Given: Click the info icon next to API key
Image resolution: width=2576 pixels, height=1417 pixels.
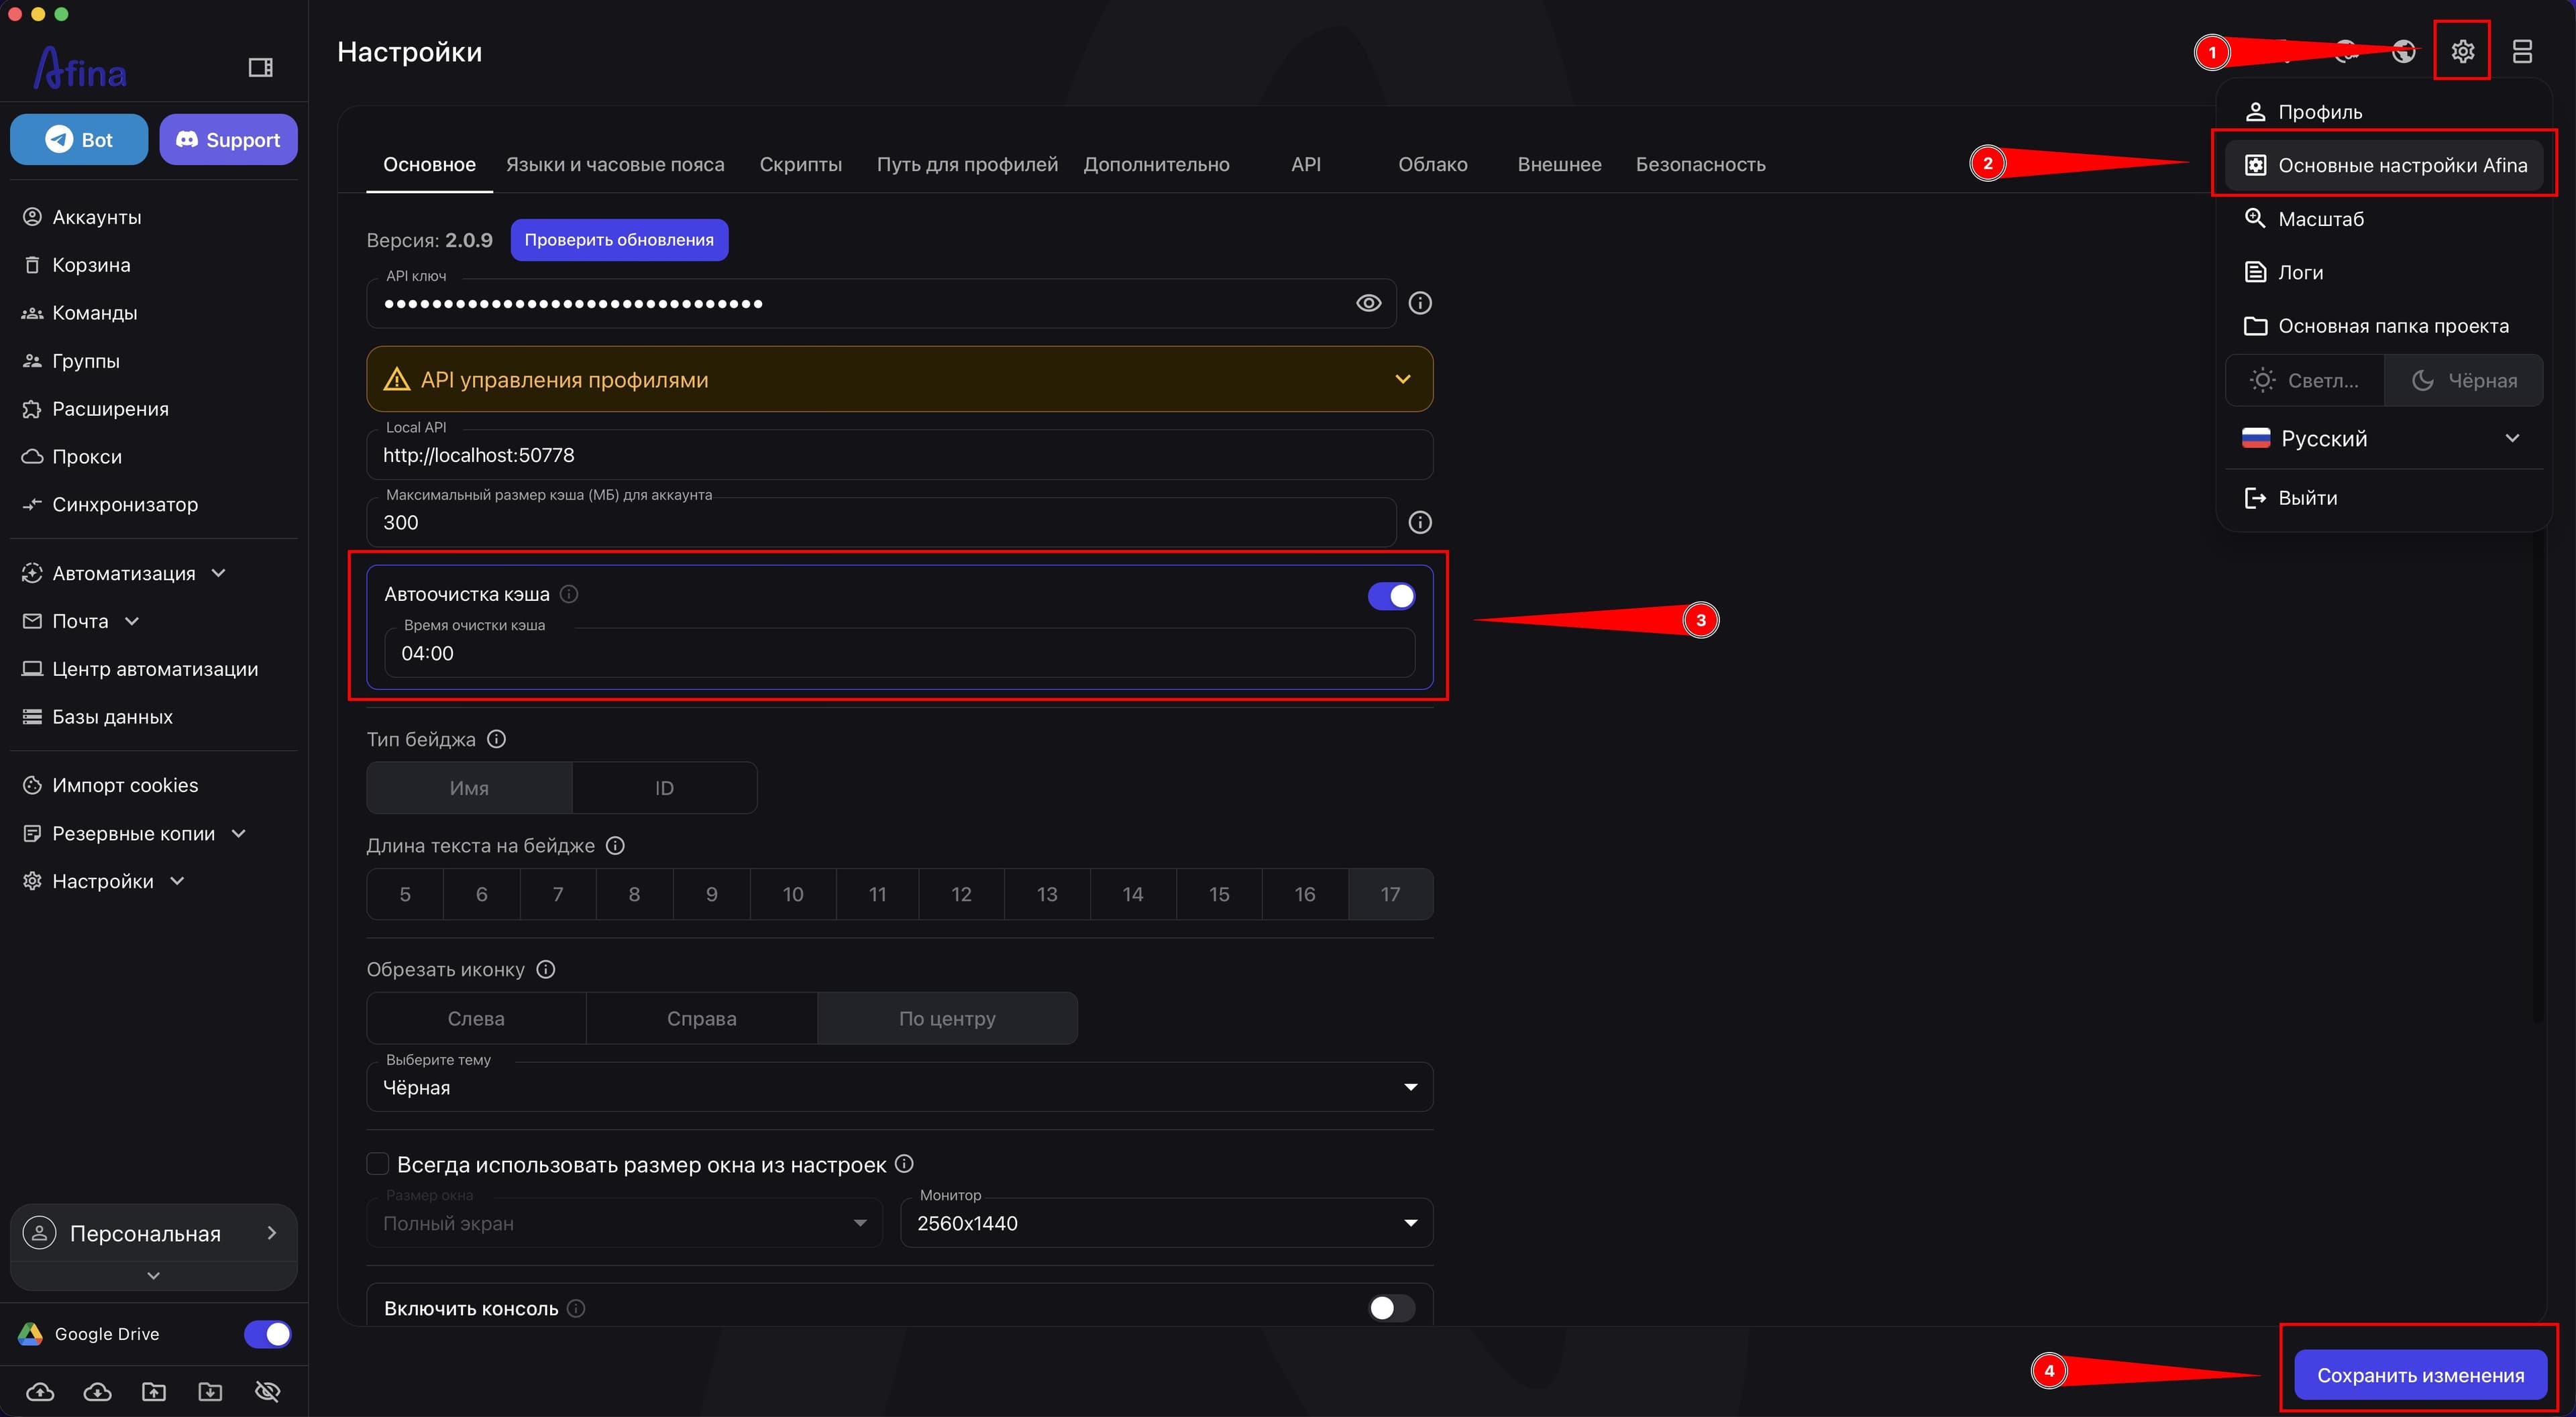Looking at the screenshot, I should coord(1420,303).
